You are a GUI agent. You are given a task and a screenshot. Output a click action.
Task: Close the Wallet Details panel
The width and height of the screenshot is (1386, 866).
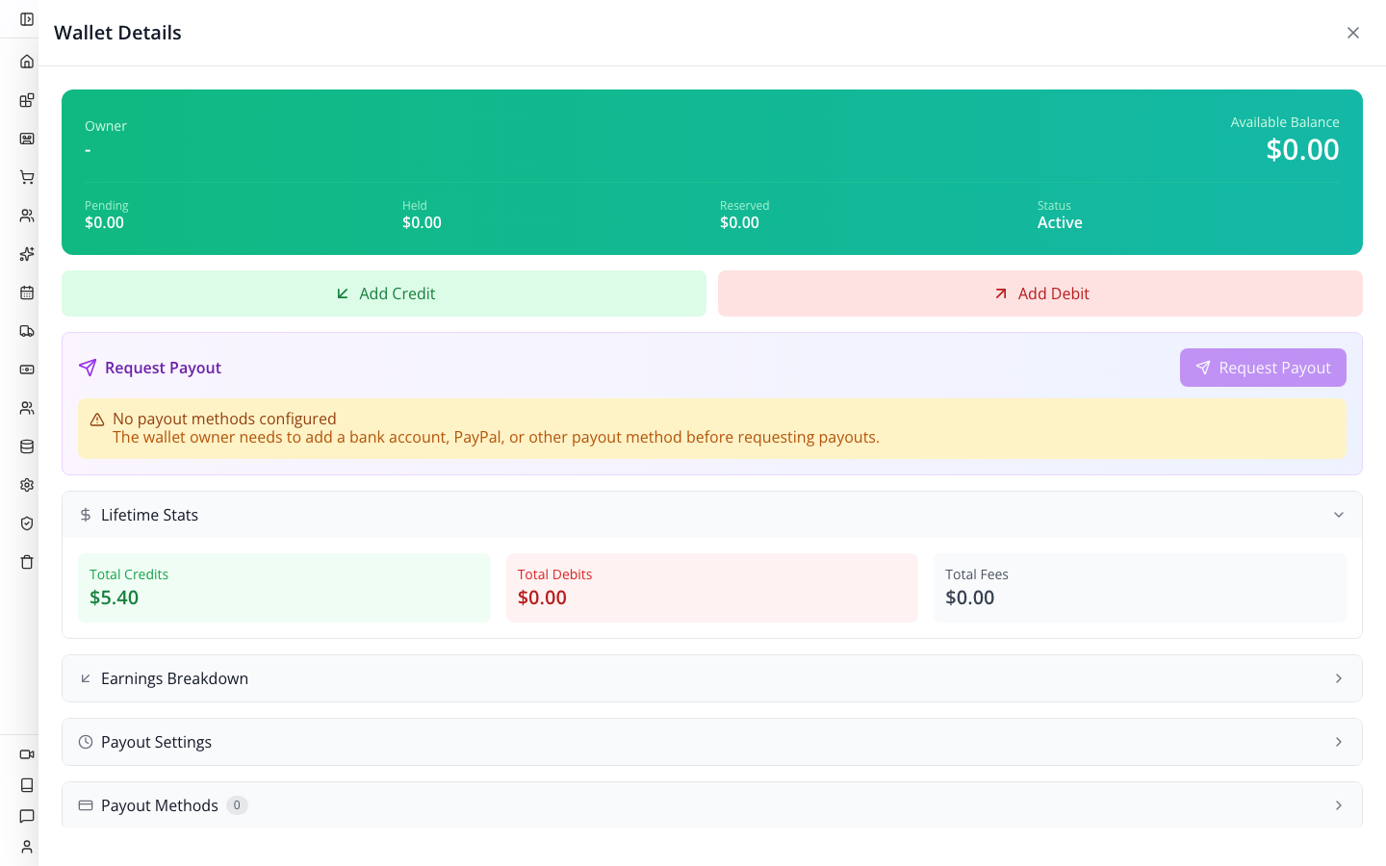pos(1353,33)
